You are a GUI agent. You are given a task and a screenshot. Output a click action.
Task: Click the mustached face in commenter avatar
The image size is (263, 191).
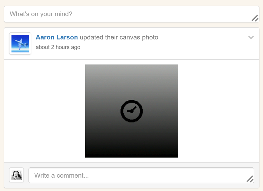coord(16,175)
